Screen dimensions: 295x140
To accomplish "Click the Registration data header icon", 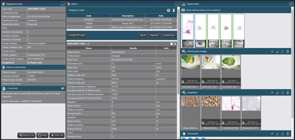I will pyautogui.click(x=3, y=4).
